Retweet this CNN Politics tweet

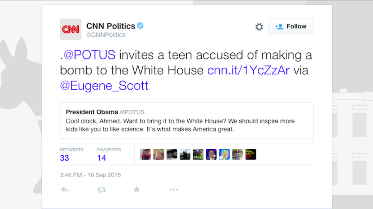click(x=101, y=190)
